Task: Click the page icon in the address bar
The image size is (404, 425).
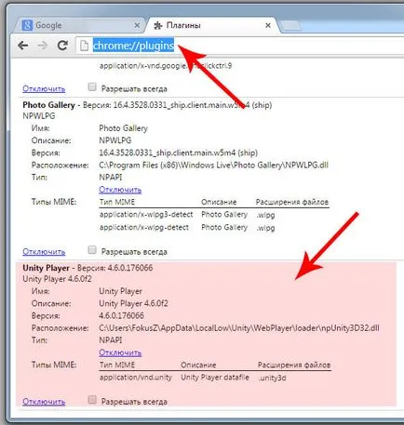Action: (84, 46)
